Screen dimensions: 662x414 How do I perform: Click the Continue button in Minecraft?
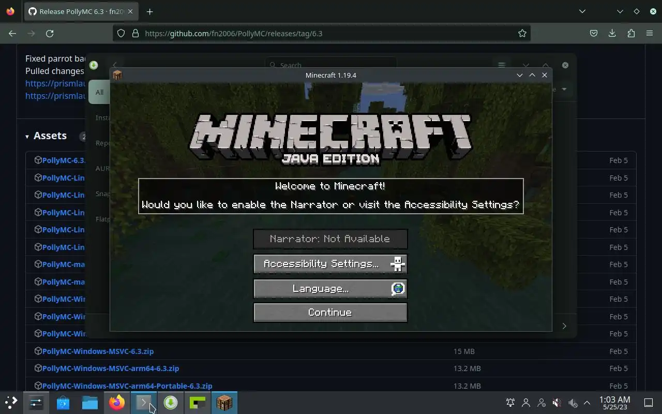click(330, 313)
